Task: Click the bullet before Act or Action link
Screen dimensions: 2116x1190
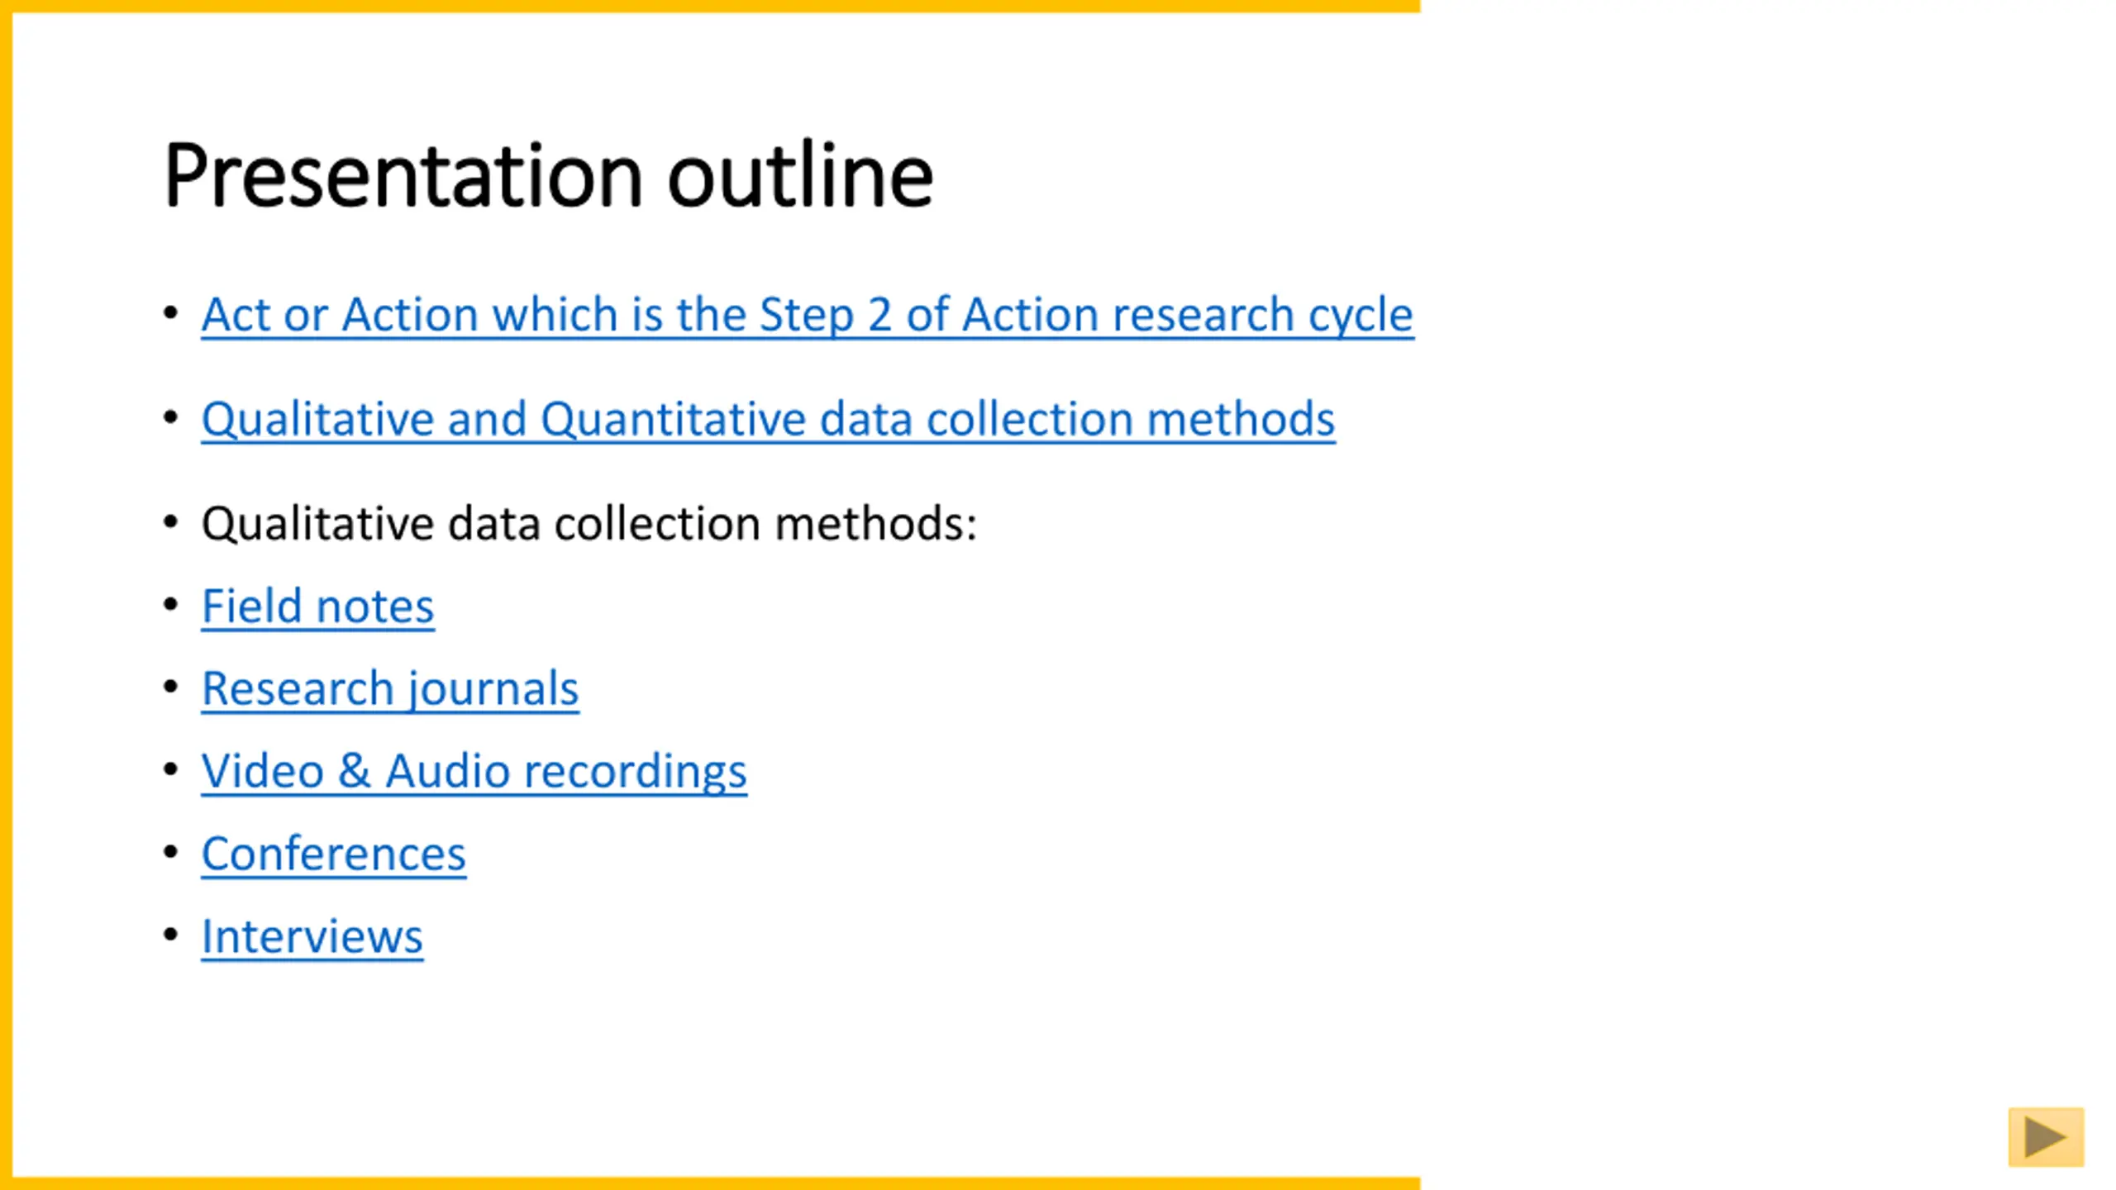Action: (171, 313)
